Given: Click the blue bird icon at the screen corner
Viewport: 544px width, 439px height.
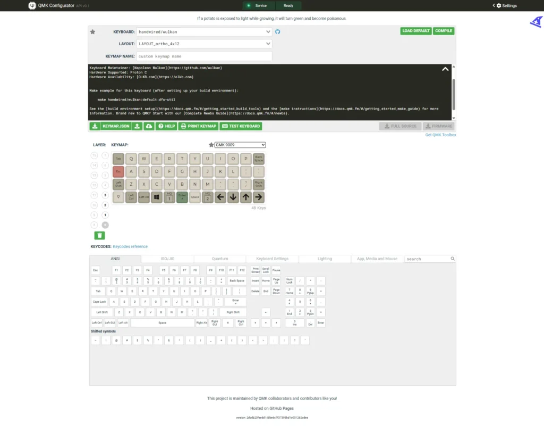Looking at the screenshot, I should click(537, 21).
